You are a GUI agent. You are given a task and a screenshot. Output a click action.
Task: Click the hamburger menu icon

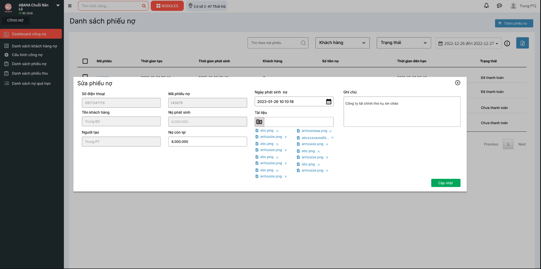[x=70, y=6]
